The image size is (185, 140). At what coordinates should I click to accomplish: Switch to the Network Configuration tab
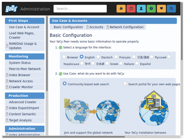coord(126,27)
